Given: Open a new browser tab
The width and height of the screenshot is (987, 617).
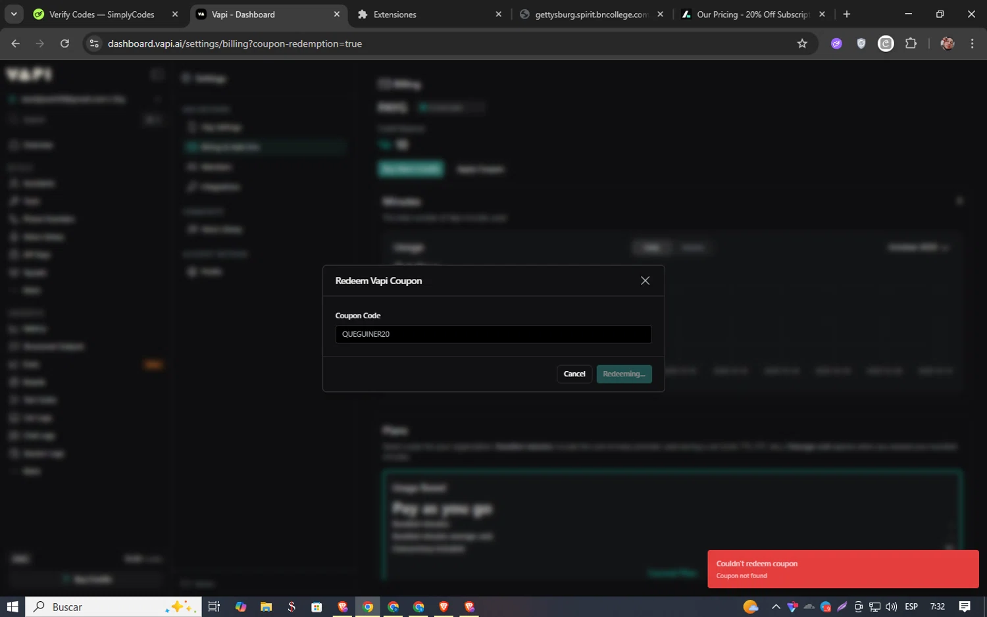Looking at the screenshot, I should click(x=847, y=14).
